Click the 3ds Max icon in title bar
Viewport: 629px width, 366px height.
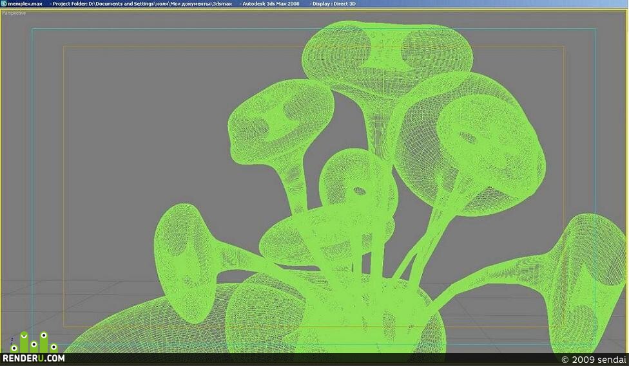coord(4,4)
